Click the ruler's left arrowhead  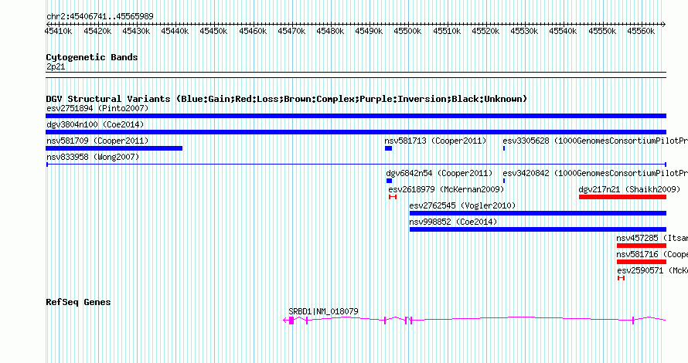[x=48, y=24]
